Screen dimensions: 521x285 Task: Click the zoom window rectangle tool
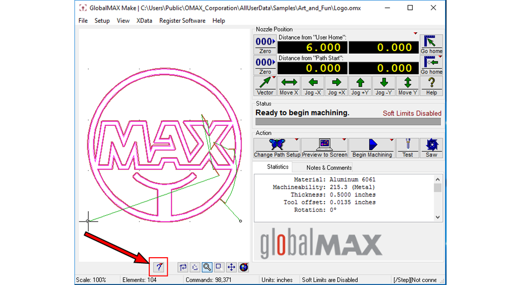pos(219,267)
